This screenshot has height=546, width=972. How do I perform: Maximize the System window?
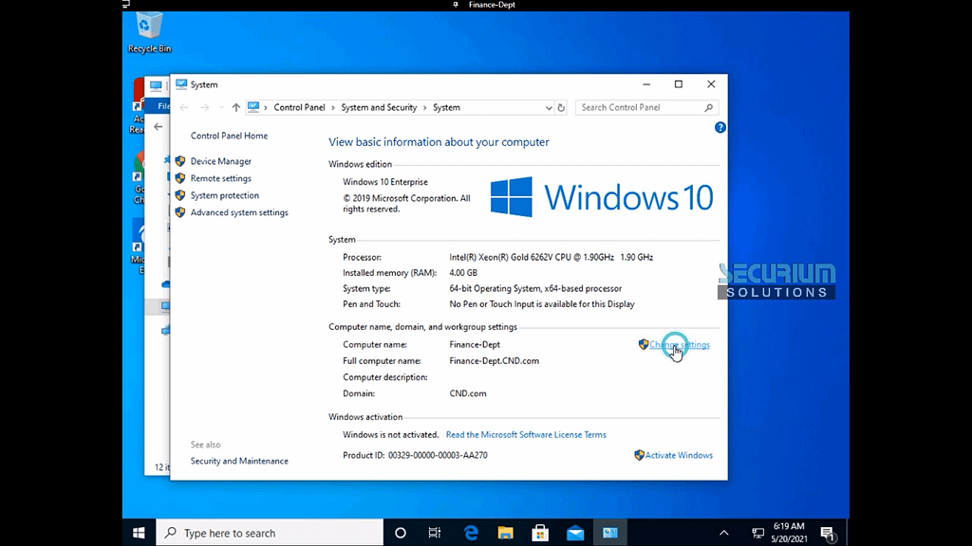pos(679,84)
